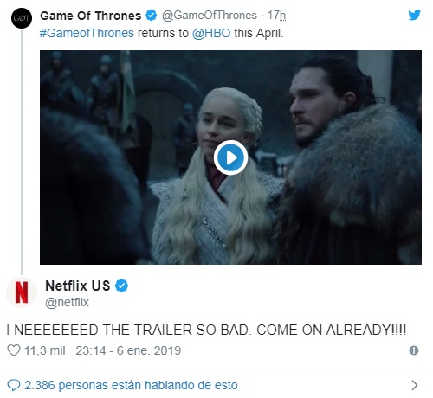433x398 pixels.
Task: Click the video thumbnail image
Action: [x=230, y=157]
